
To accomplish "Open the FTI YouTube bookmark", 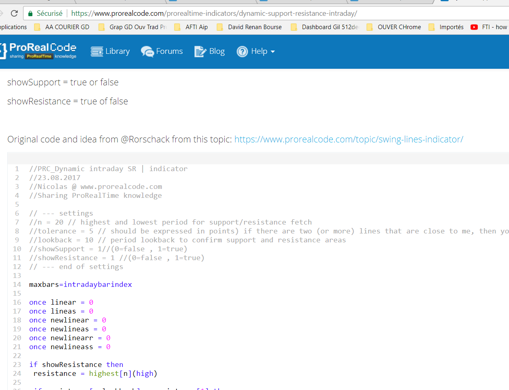I will (489, 27).
